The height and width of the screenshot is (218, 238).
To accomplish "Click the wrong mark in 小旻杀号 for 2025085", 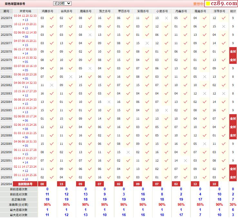I will [x=166, y=110].
